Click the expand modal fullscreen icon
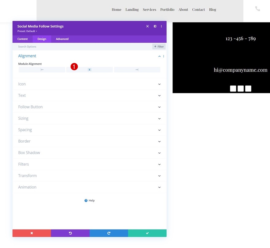Viewport: 270px width, 248px height. point(147,26)
